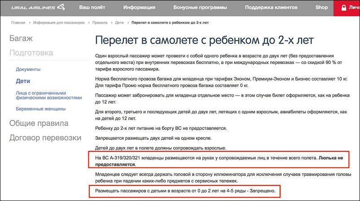The height and width of the screenshot is (201, 360).
Task: Click page heading Перелет в самолете с ребенком
Action: 204,40
